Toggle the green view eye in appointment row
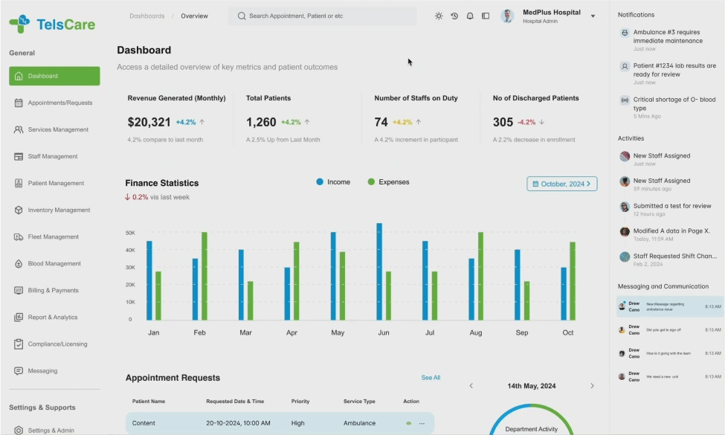Screen dimensions: 725x435 (408, 423)
